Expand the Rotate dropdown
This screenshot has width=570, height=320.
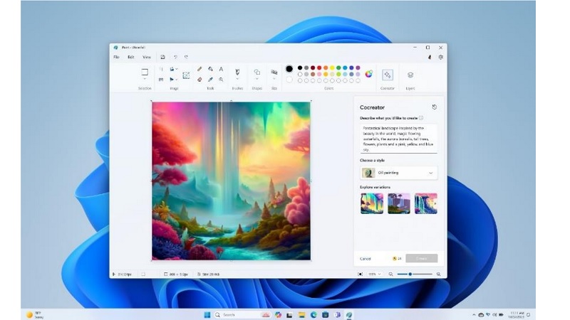pos(177,69)
